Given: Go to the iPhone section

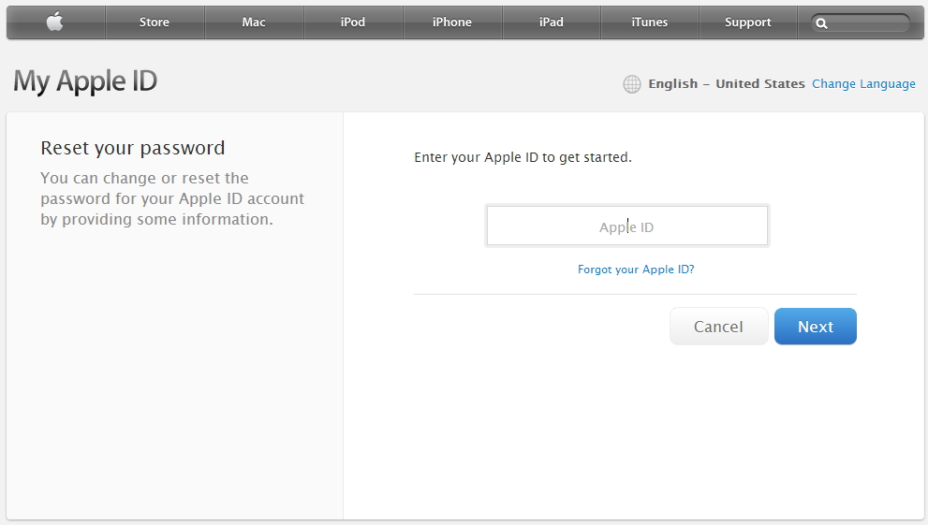Looking at the screenshot, I should point(452,22).
